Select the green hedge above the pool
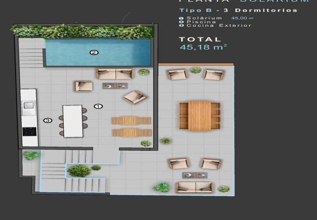This screenshot has width=317, height=220. pyautogui.click(x=82, y=31)
